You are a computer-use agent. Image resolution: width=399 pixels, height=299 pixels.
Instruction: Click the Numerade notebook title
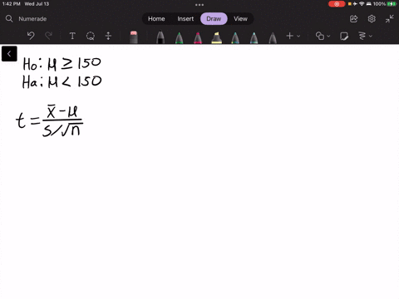(32, 19)
